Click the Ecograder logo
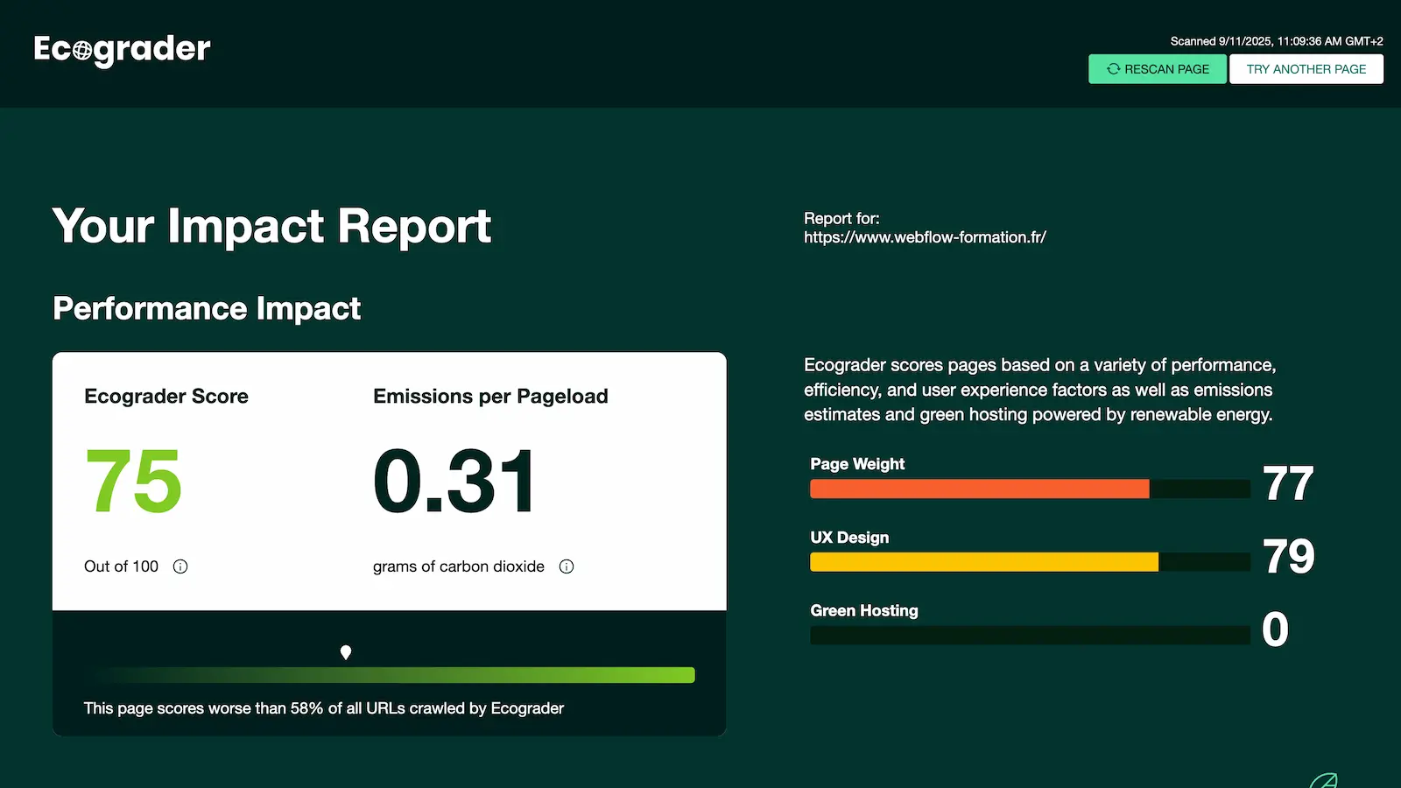 click(x=122, y=49)
